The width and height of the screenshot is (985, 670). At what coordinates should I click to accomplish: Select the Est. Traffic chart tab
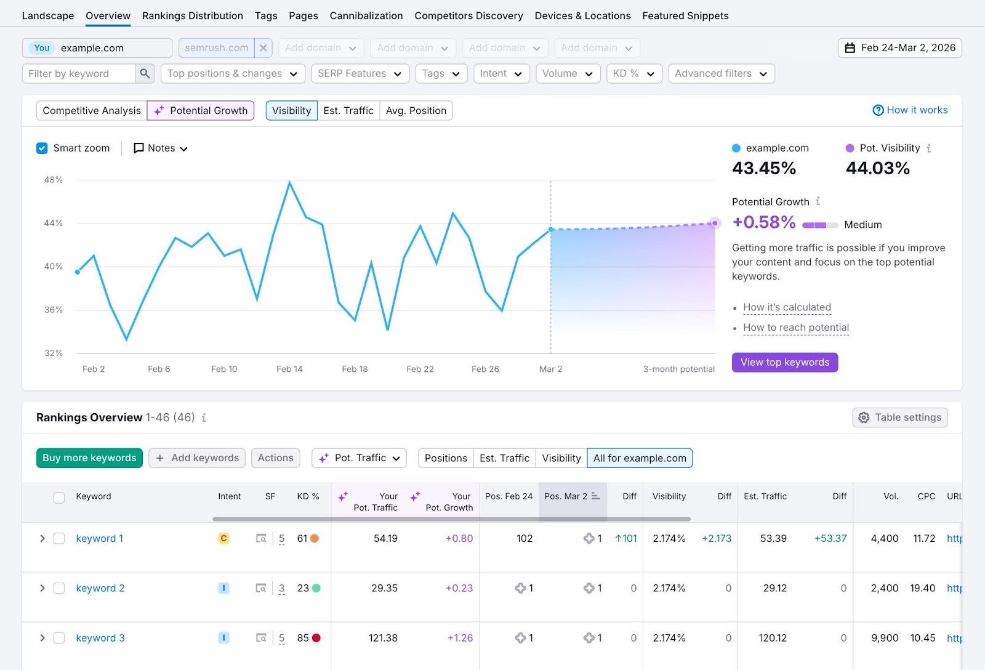click(348, 110)
